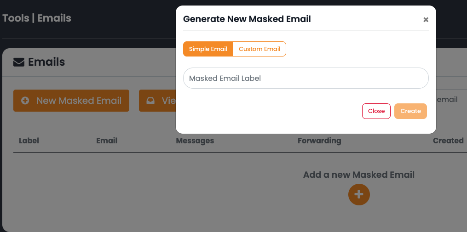Click the Create button
Image resolution: width=467 pixels, height=232 pixels.
coord(410,111)
